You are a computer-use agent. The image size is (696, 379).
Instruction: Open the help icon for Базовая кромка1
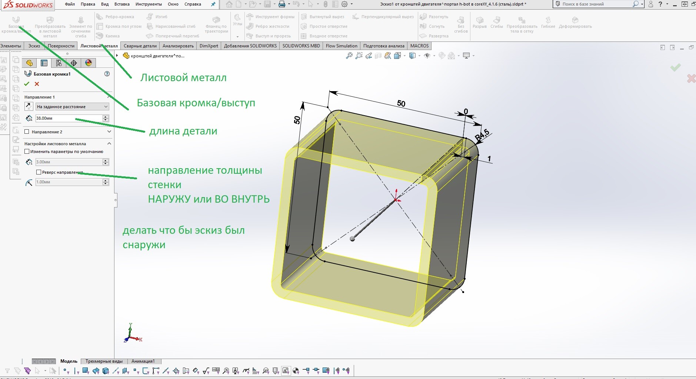pos(107,74)
